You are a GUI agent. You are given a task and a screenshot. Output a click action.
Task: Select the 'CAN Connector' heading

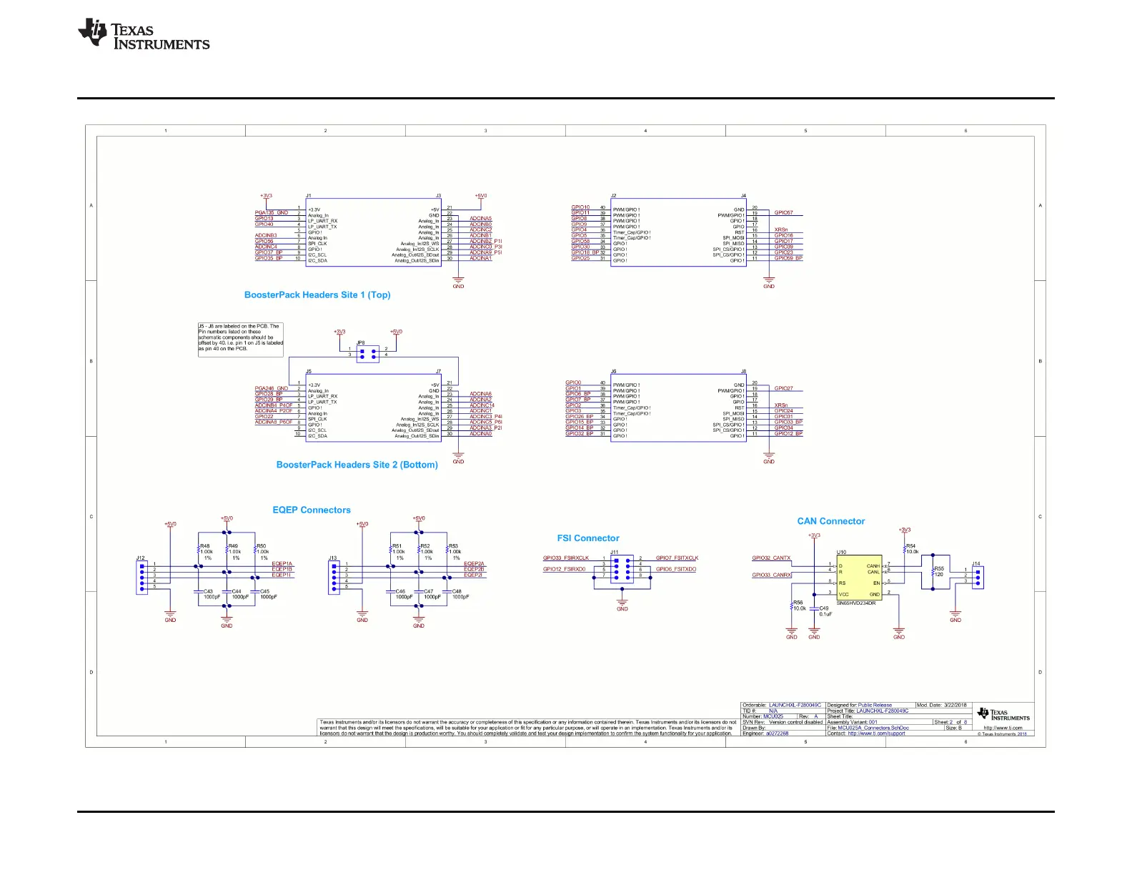pyautogui.click(x=831, y=521)
